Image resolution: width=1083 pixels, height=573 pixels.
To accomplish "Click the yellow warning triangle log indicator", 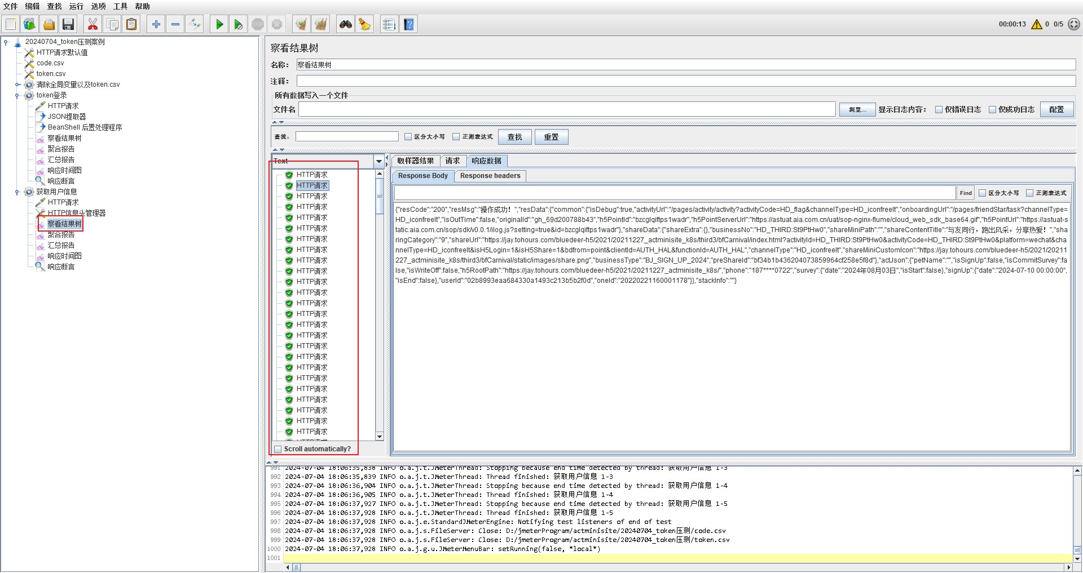I will coord(1036,24).
